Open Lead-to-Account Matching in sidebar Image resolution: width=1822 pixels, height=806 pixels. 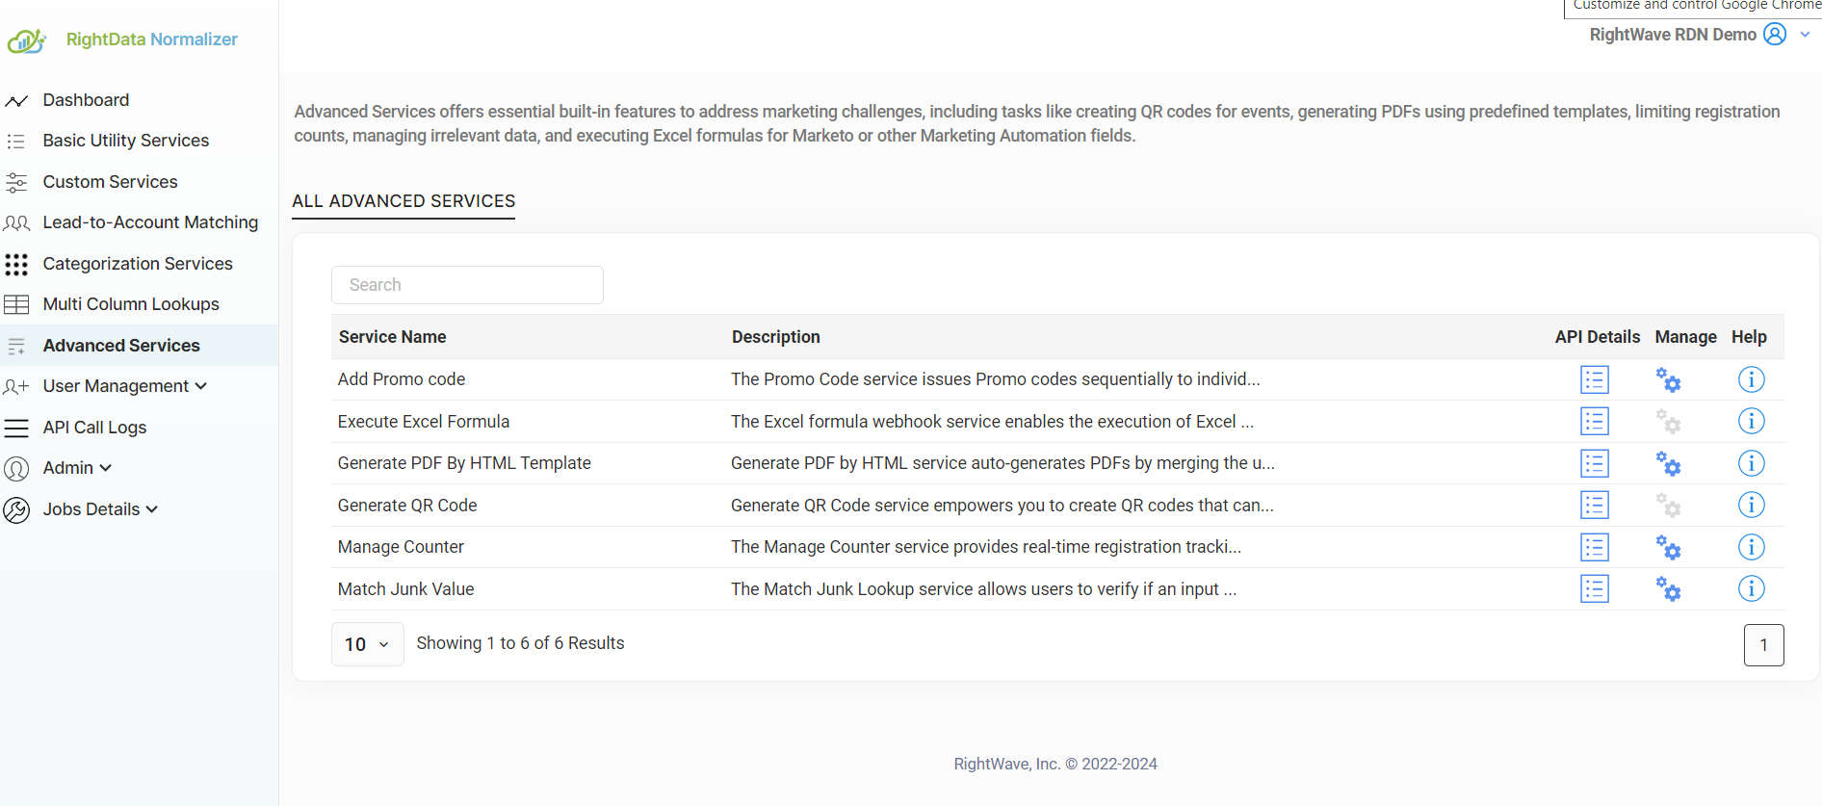(150, 222)
